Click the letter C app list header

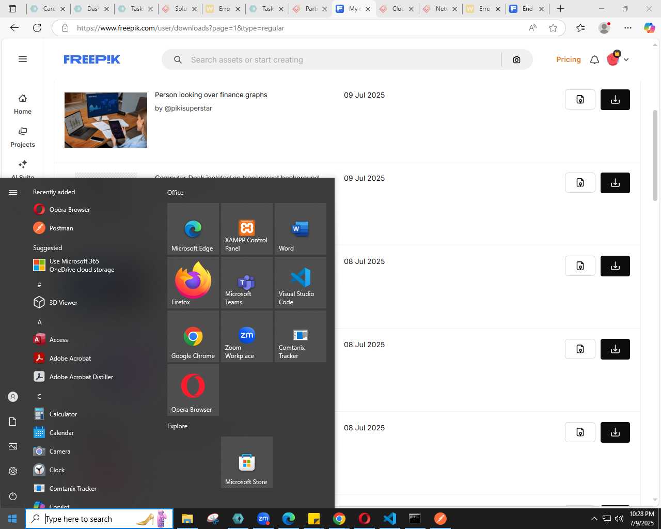[39, 396]
